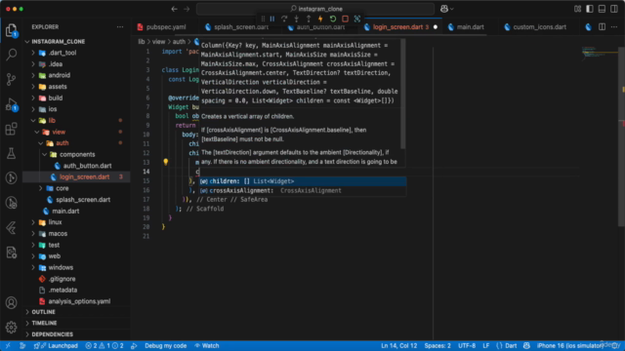Screen dimensions: 625x351
Task: Open auth_button.dart in the explorer
Action: (x=87, y=166)
